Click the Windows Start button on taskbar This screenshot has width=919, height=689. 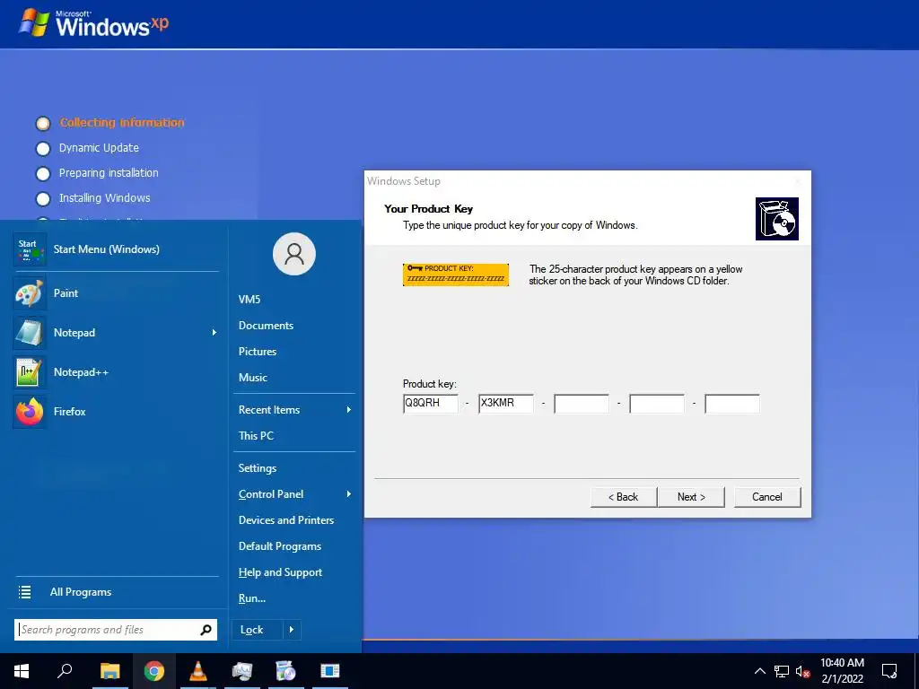coord(22,671)
